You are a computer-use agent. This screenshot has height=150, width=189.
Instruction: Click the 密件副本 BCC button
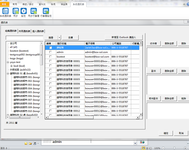[x=153, y=99]
